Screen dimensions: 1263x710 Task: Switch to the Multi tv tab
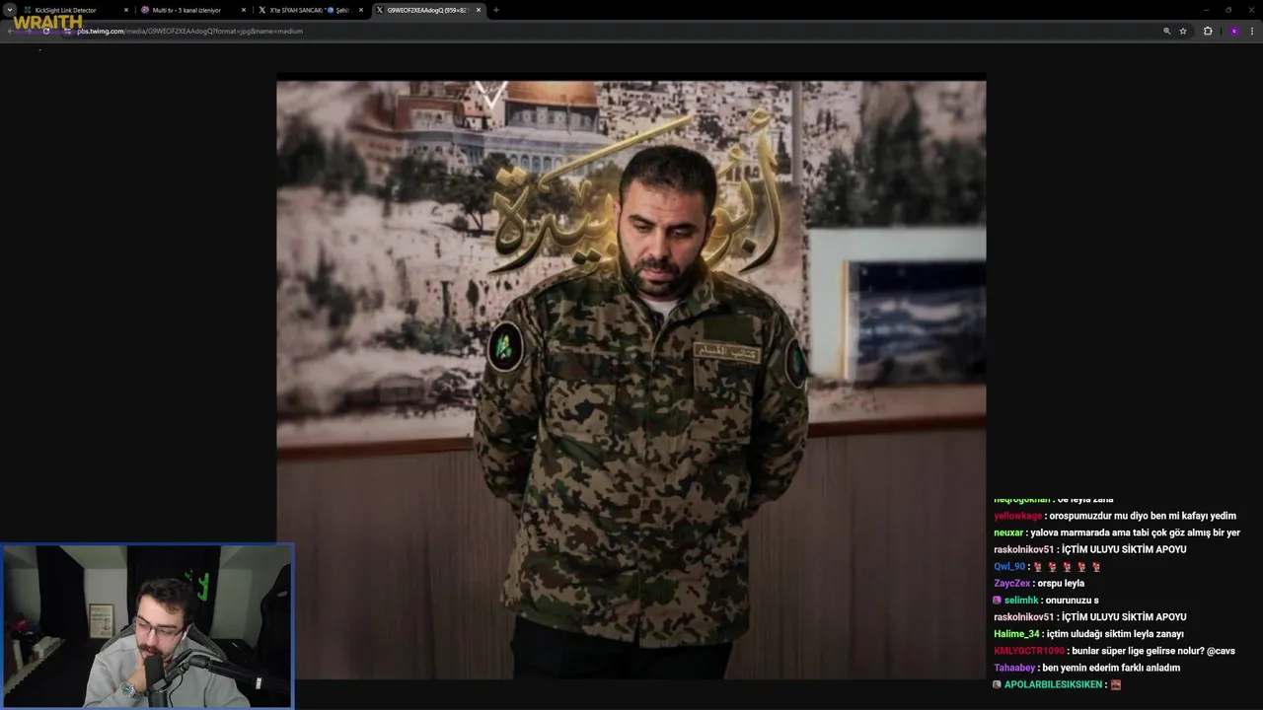[x=194, y=10]
